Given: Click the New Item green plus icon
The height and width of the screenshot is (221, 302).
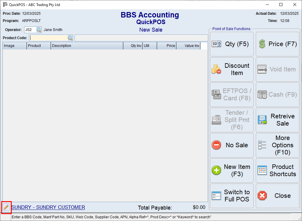Looking at the screenshot, I should pos(216,170).
